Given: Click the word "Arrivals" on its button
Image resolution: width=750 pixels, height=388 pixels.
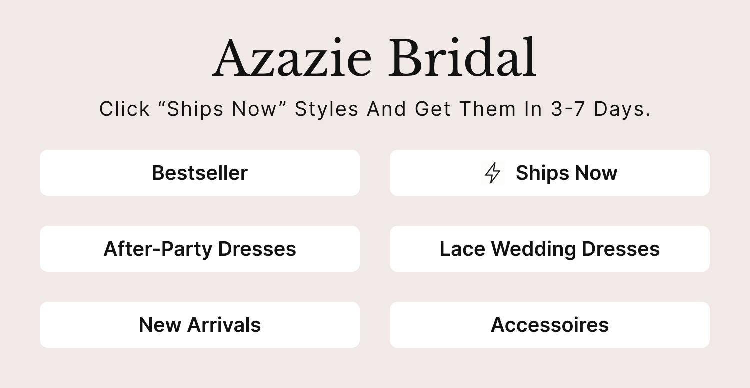Looking at the screenshot, I should coord(224,325).
